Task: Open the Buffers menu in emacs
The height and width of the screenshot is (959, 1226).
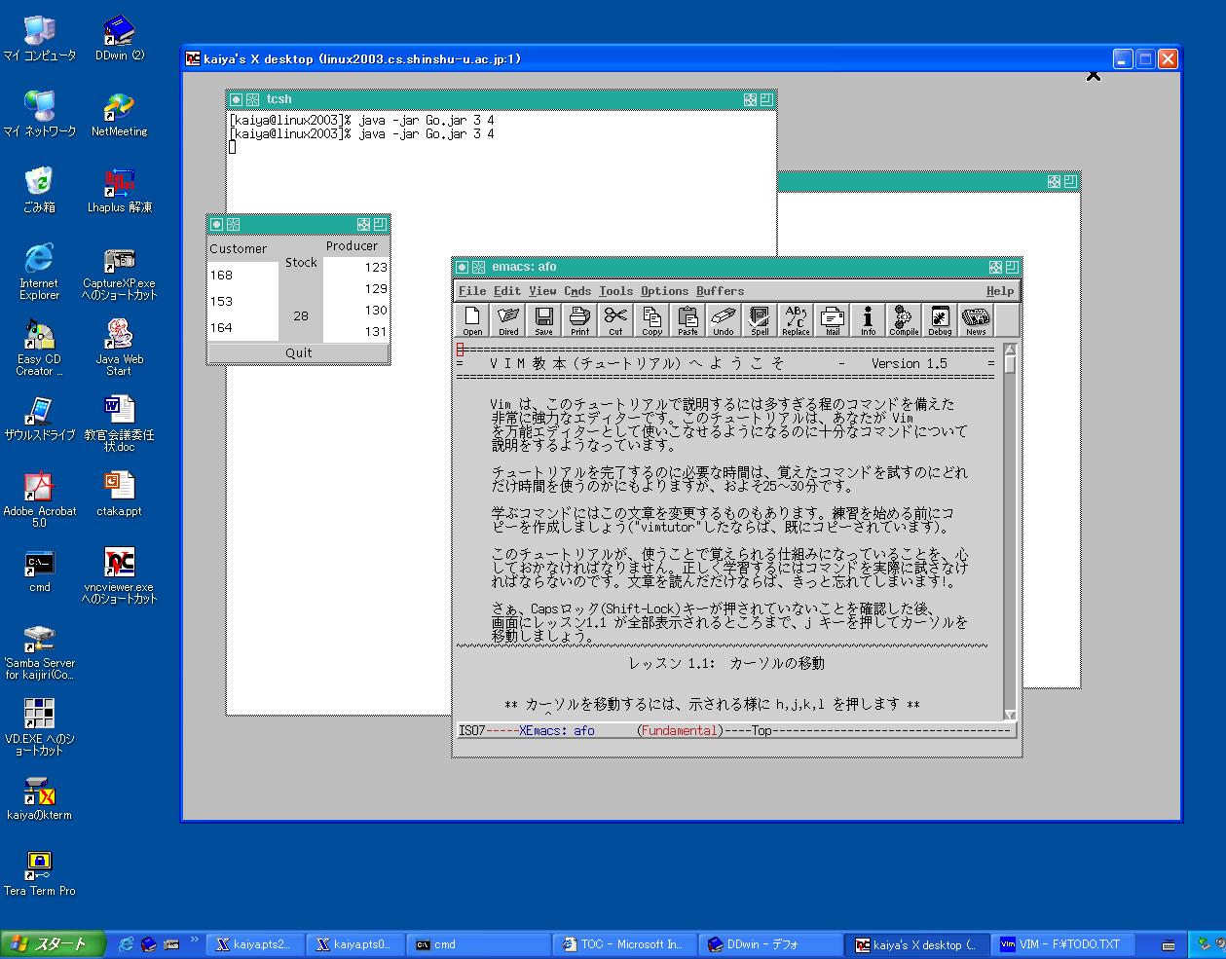Action: click(721, 291)
